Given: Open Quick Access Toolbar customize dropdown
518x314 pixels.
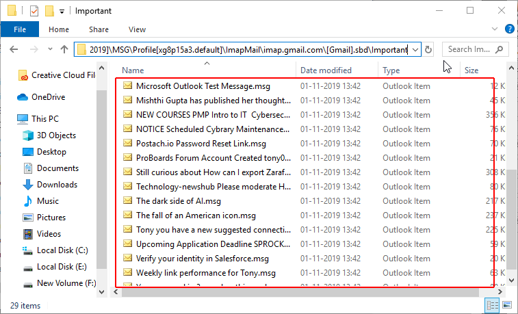Looking at the screenshot, I should click(62, 12).
